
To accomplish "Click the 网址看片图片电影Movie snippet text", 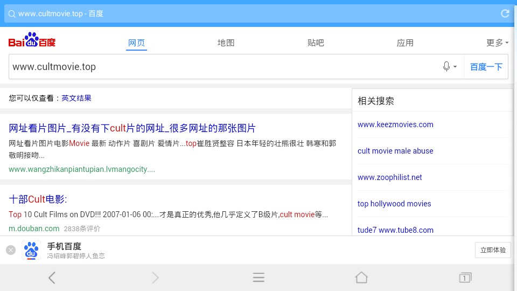I will [172, 149].
